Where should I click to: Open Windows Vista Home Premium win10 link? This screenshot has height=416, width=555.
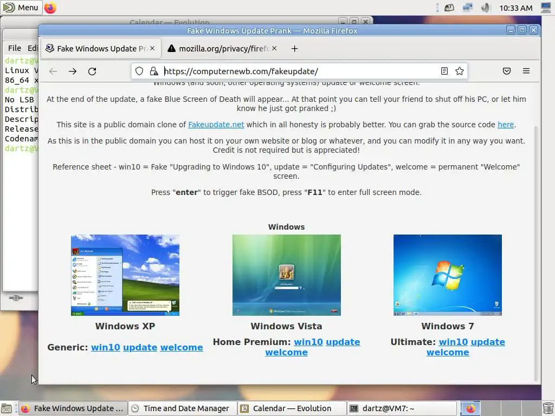coord(308,342)
